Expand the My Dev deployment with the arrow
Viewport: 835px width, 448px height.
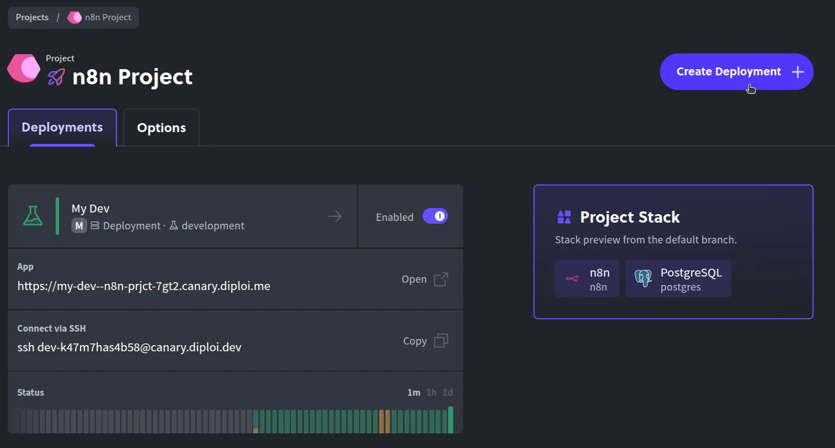[335, 216]
